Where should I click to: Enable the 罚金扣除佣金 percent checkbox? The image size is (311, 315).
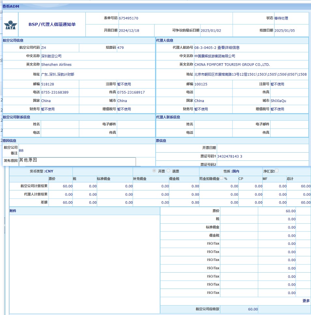[221, 178]
